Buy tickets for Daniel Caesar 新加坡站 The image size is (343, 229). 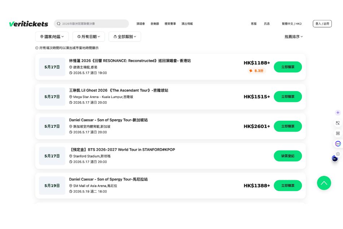pyautogui.click(x=288, y=126)
